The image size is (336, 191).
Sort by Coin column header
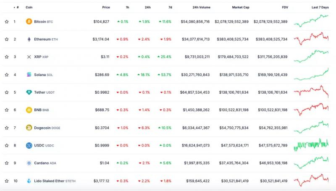point(29,7)
